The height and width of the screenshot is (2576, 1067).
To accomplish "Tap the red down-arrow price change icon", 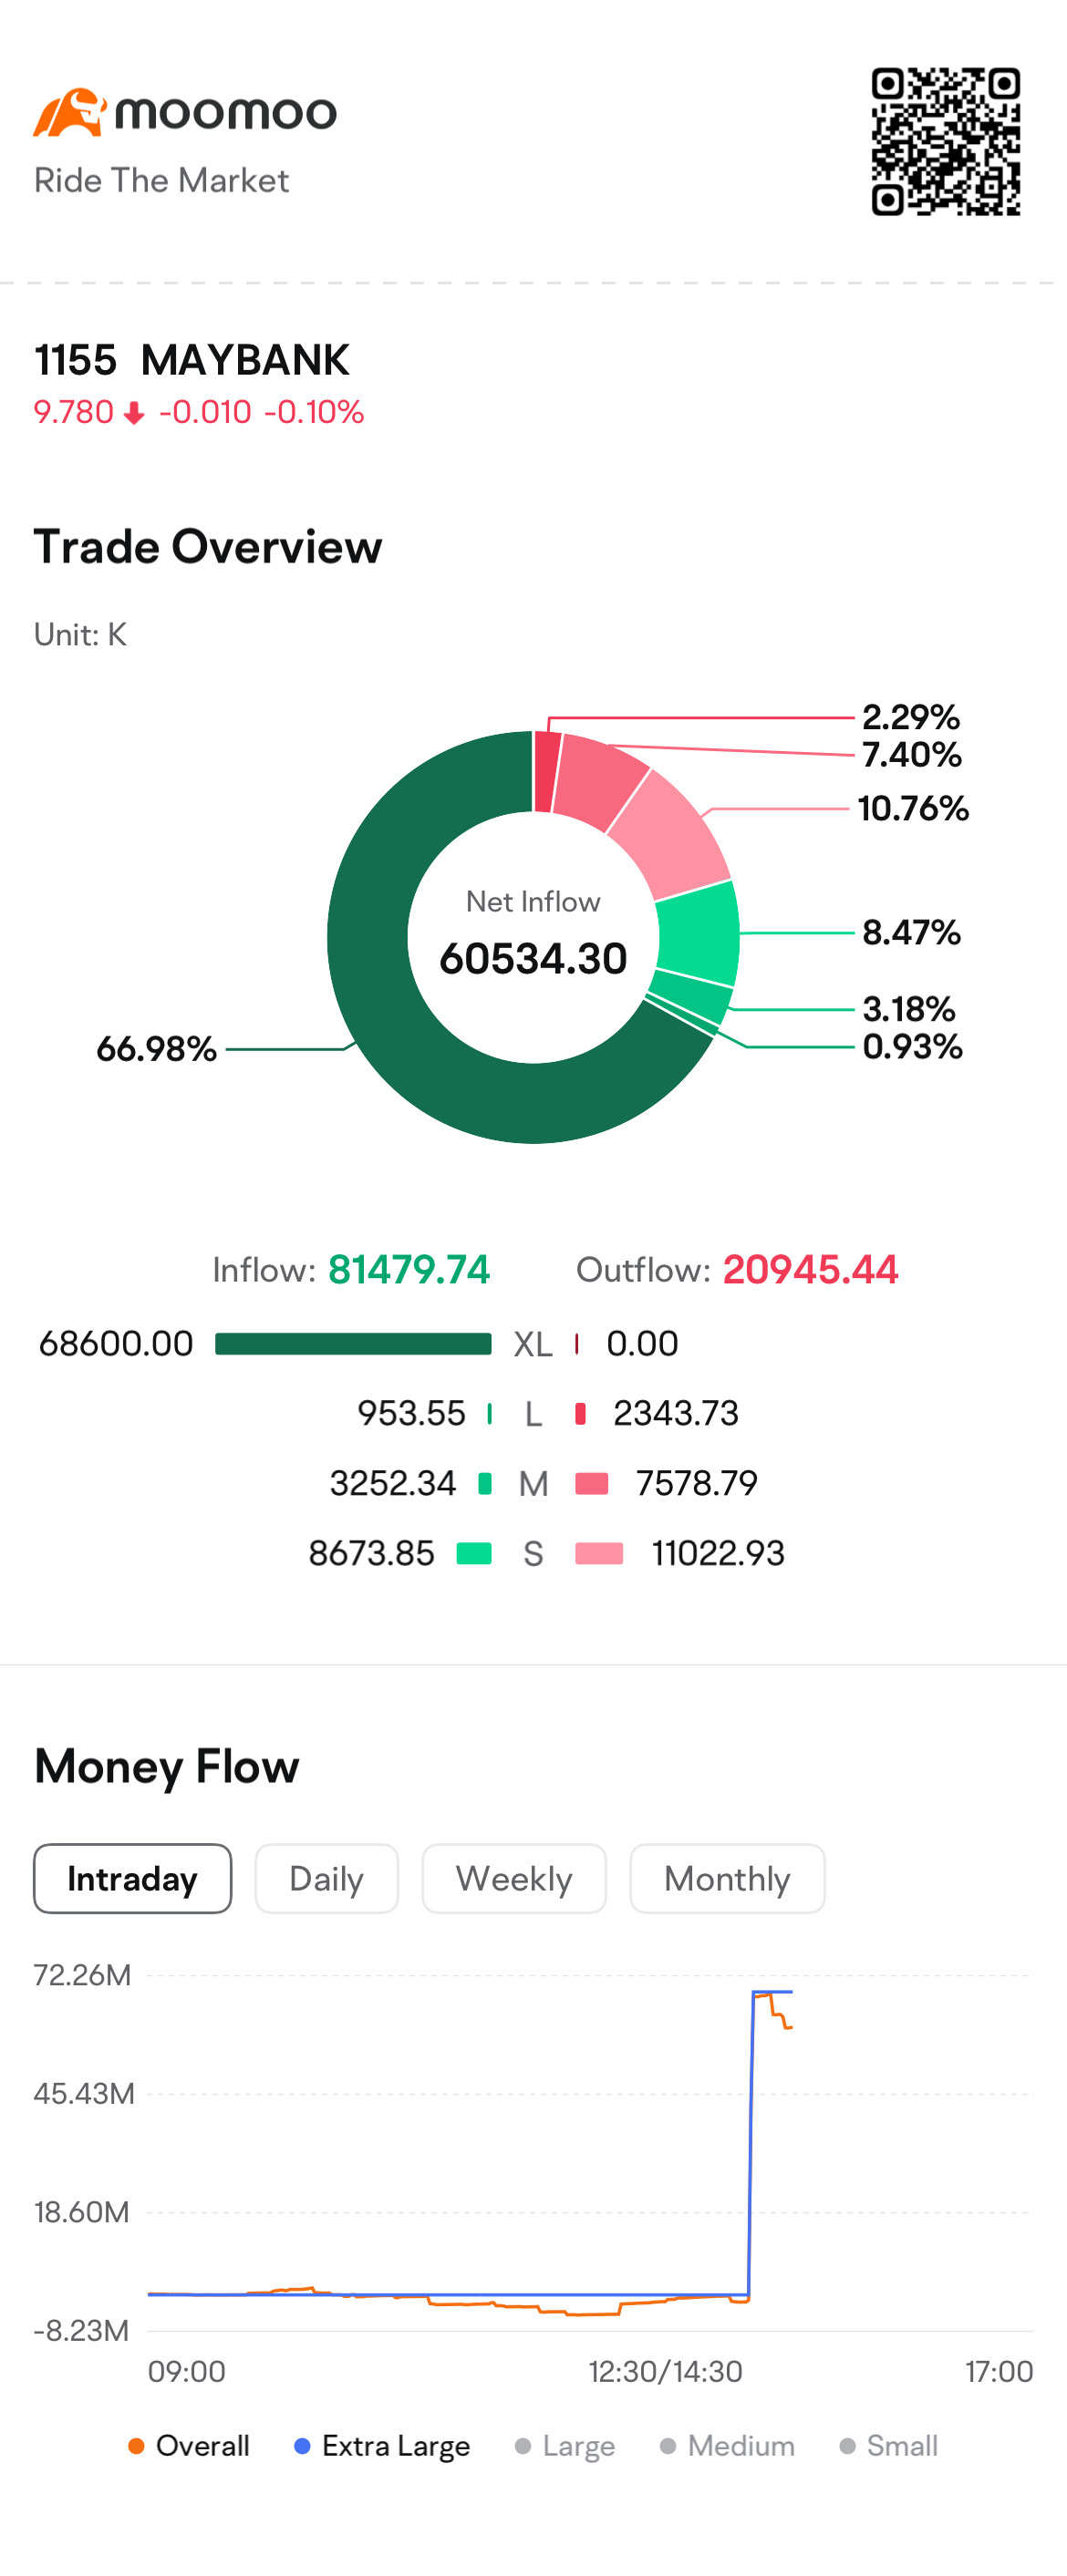I will click(x=134, y=413).
